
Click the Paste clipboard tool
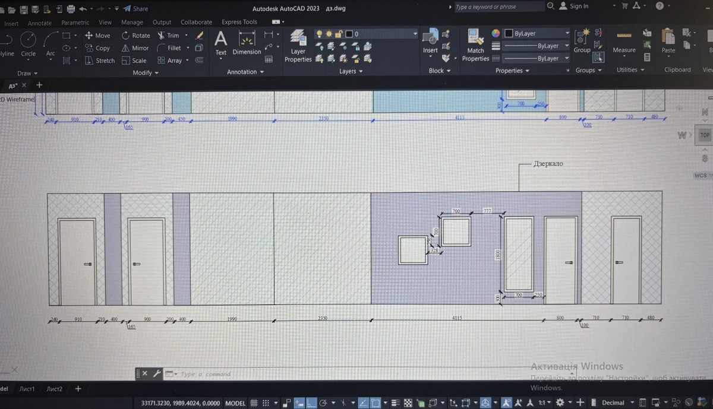point(668,40)
